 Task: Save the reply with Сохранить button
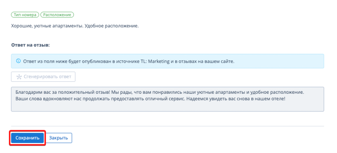(27, 138)
